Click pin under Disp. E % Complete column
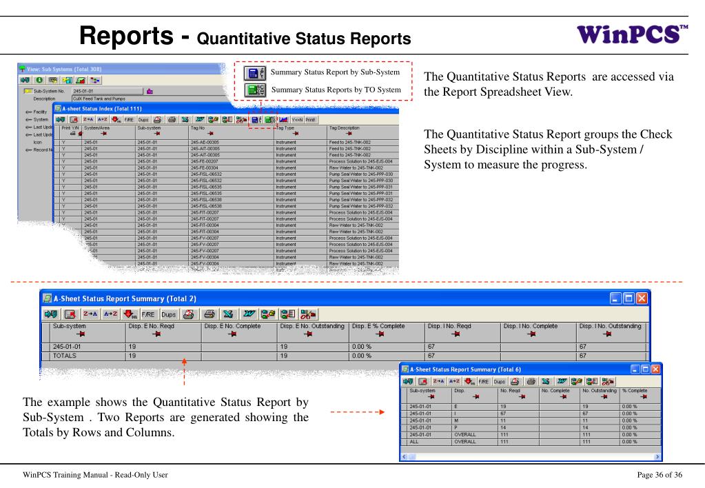The height and width of the screenshot is (488, 705). [x=380, y=334]
